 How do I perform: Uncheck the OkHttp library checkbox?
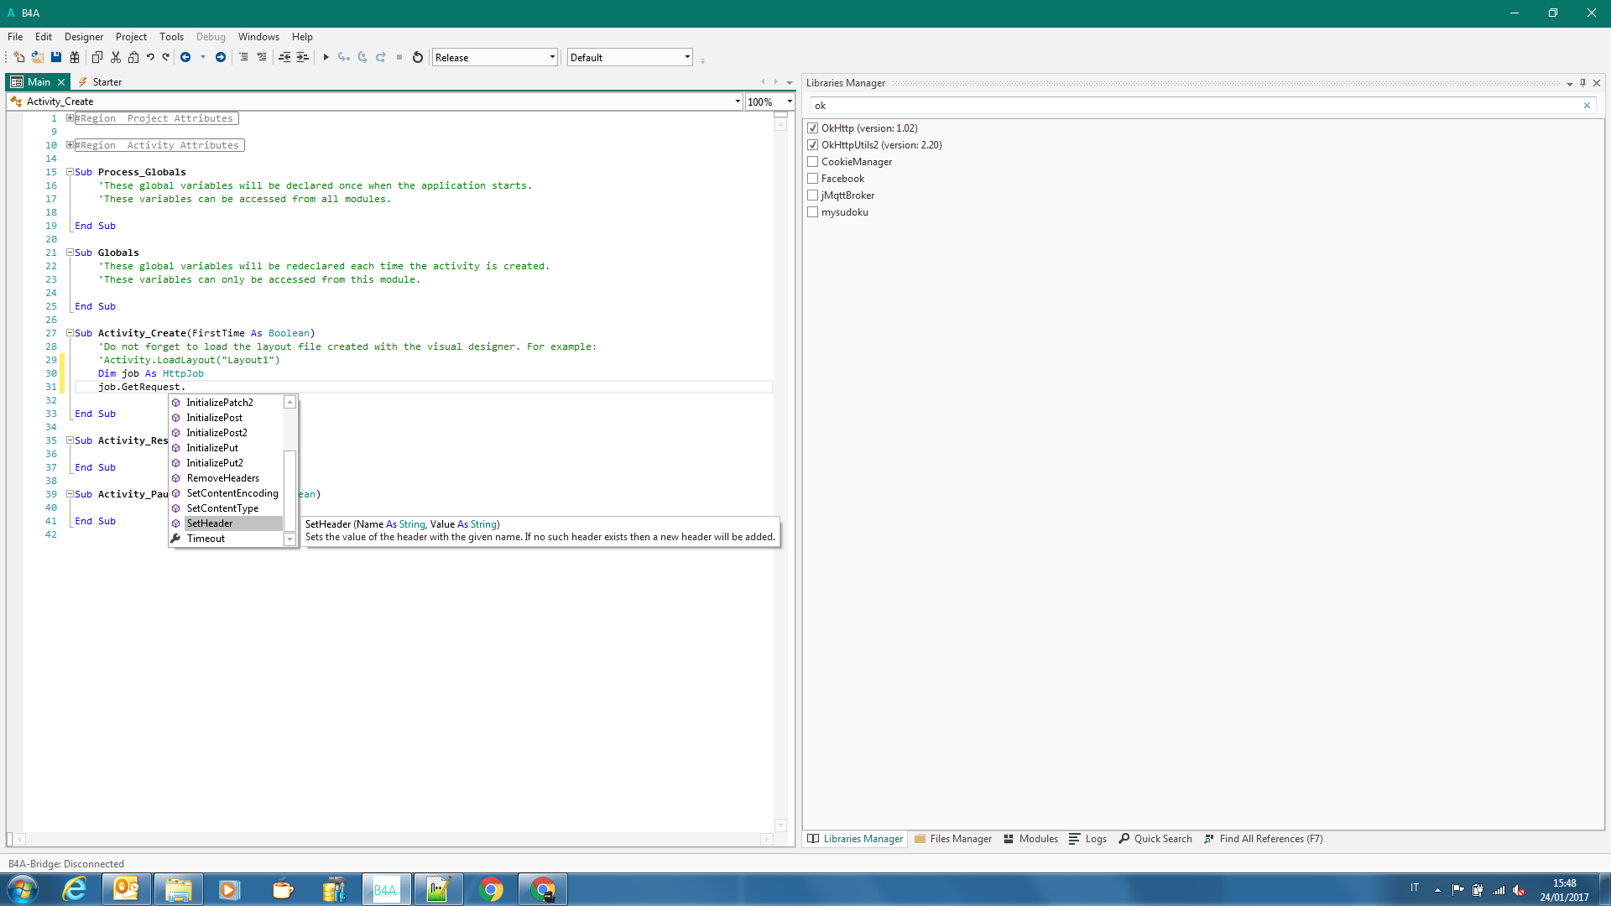pos(812,128)
